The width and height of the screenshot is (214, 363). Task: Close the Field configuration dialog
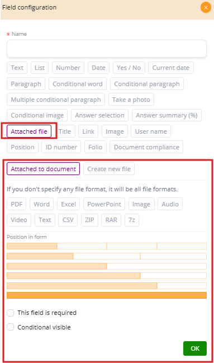[x=206, y=8]
